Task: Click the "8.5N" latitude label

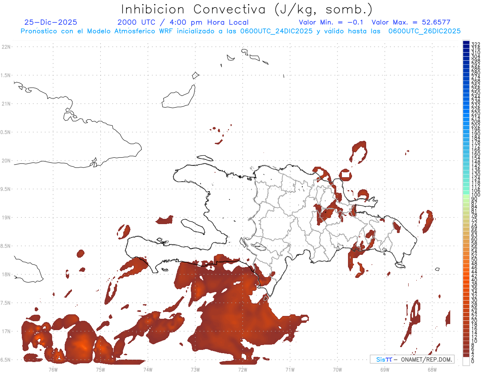Action: point(6,246)
